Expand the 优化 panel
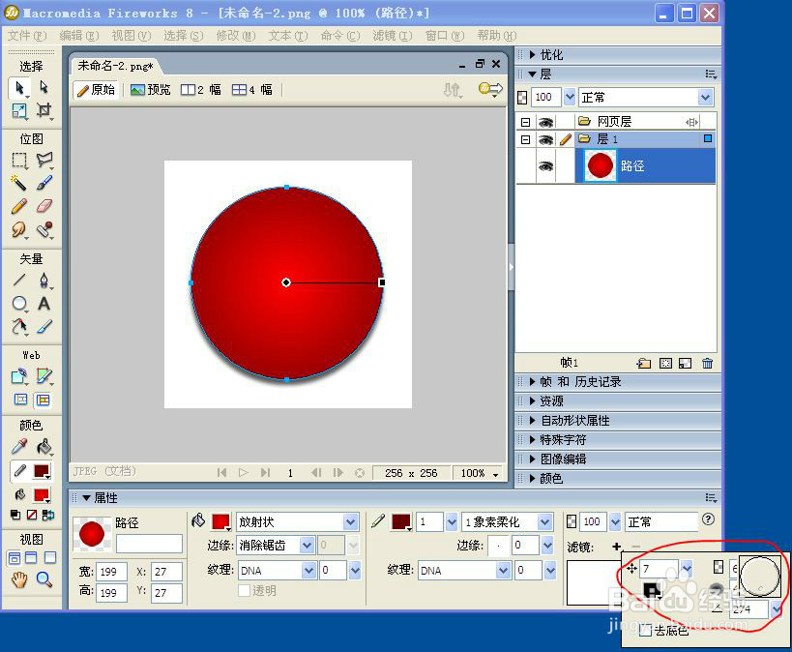 [533, 54]
